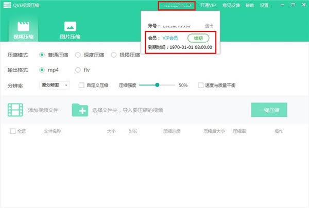This screenshot has width=309, height=208.
Task: Click the video file add icon
Action: tap(15, 110)
